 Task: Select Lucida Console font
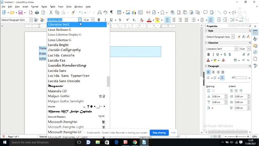pos(77,55)
